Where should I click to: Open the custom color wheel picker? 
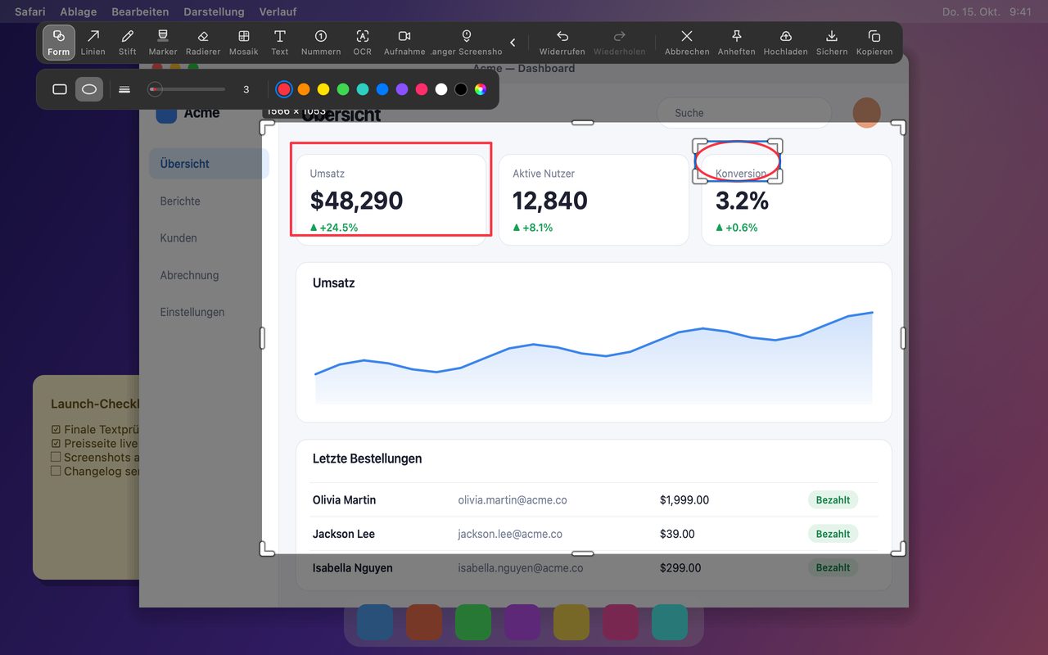click(x=481, y=89)
